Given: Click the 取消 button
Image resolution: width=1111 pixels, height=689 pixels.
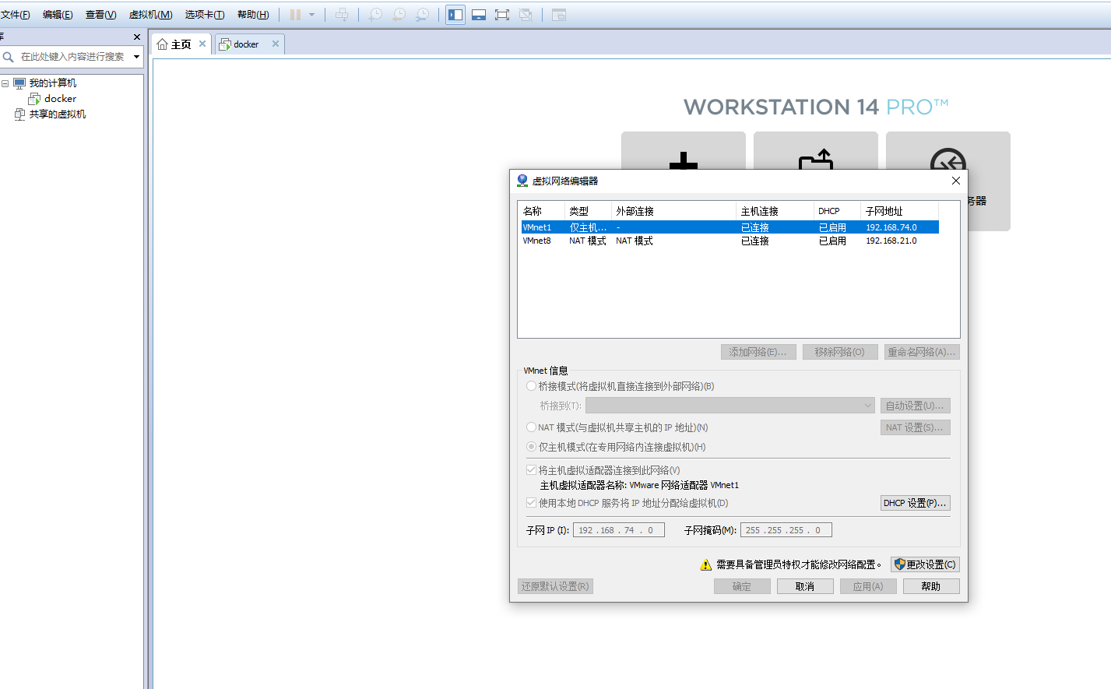Looking at the screenshot, I should pos(805,586).
